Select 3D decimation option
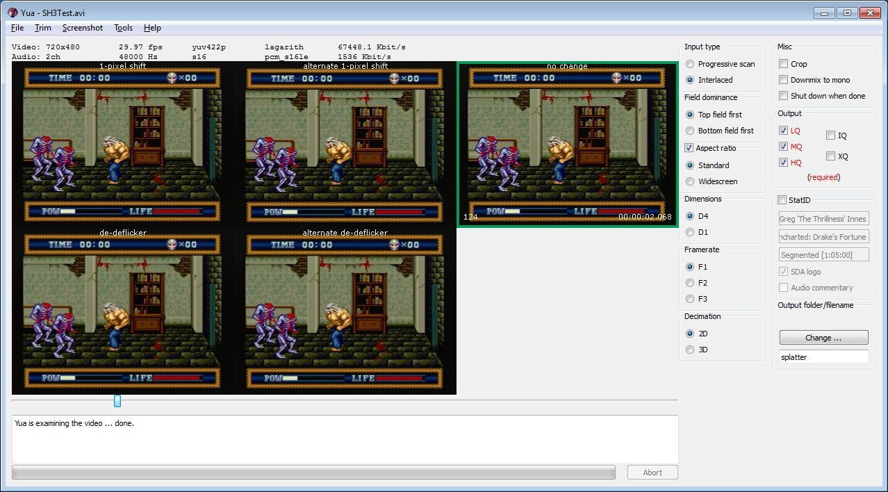This screenshot has width=888, height=492. [x=690, y=350]
